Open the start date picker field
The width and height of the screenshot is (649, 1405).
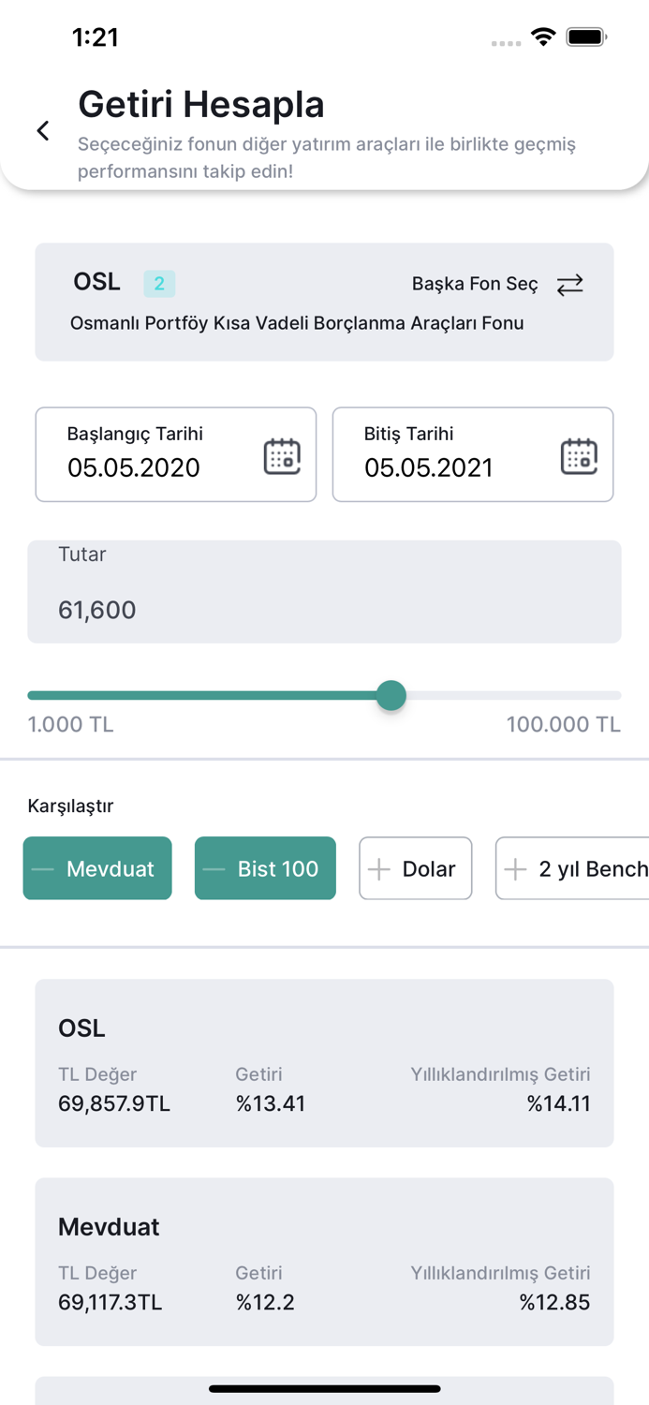click(x=176, y=454)
